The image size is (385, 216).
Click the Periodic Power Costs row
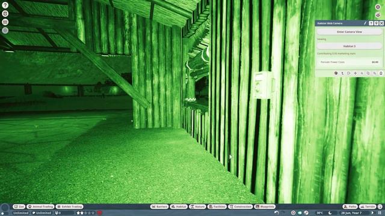(349, 62)
